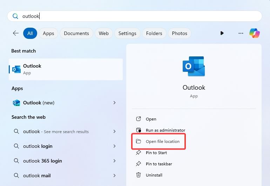The height and width of the screenshot is (186, 270).
Task: Select the Documents filter tab
Action: point(76,33)
